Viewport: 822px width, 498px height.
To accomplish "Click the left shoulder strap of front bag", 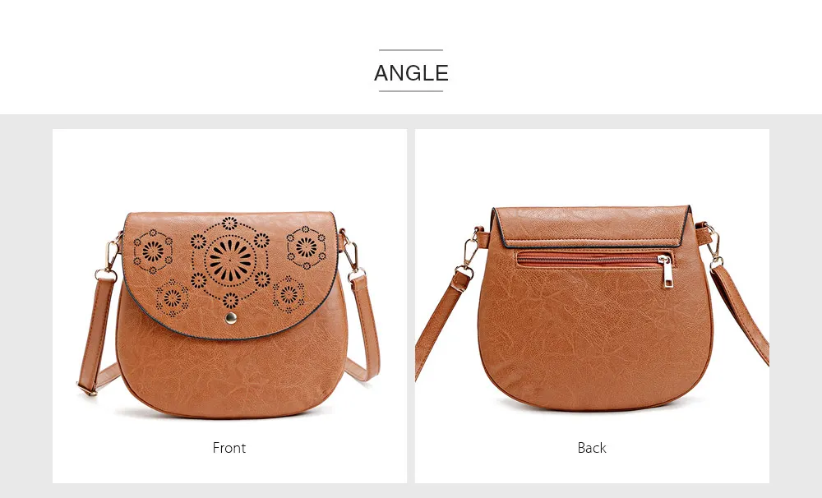I will pyautogui.click(x=96, y=335).
